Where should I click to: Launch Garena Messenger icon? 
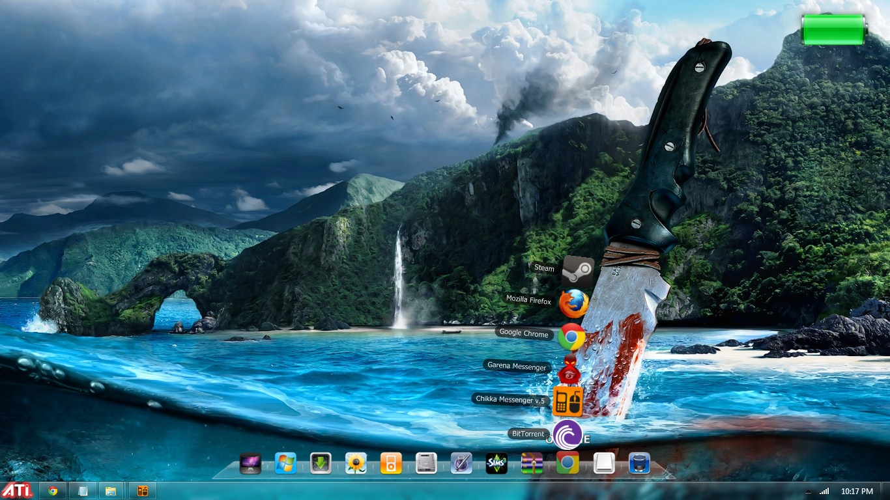569,370
